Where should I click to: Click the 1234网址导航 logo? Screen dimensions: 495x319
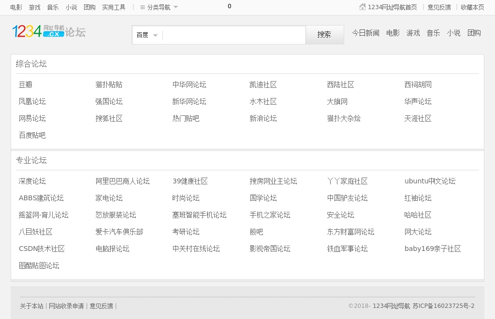coord(38,31)
